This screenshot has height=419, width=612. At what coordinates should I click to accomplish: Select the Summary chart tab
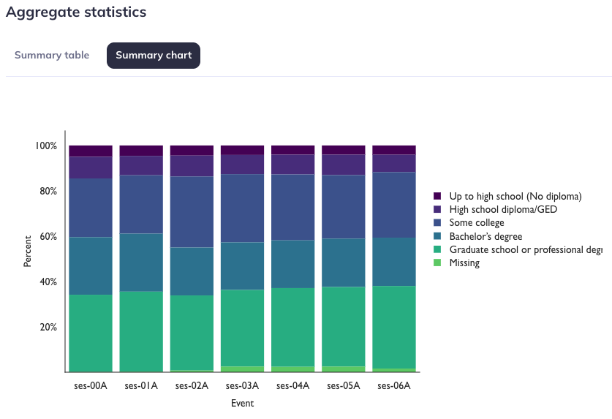pyautogui.click(x=154, y=56)
